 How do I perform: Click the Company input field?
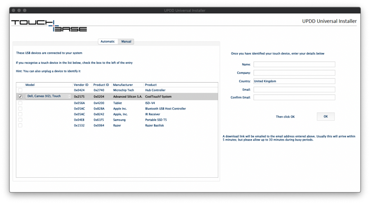294,73
